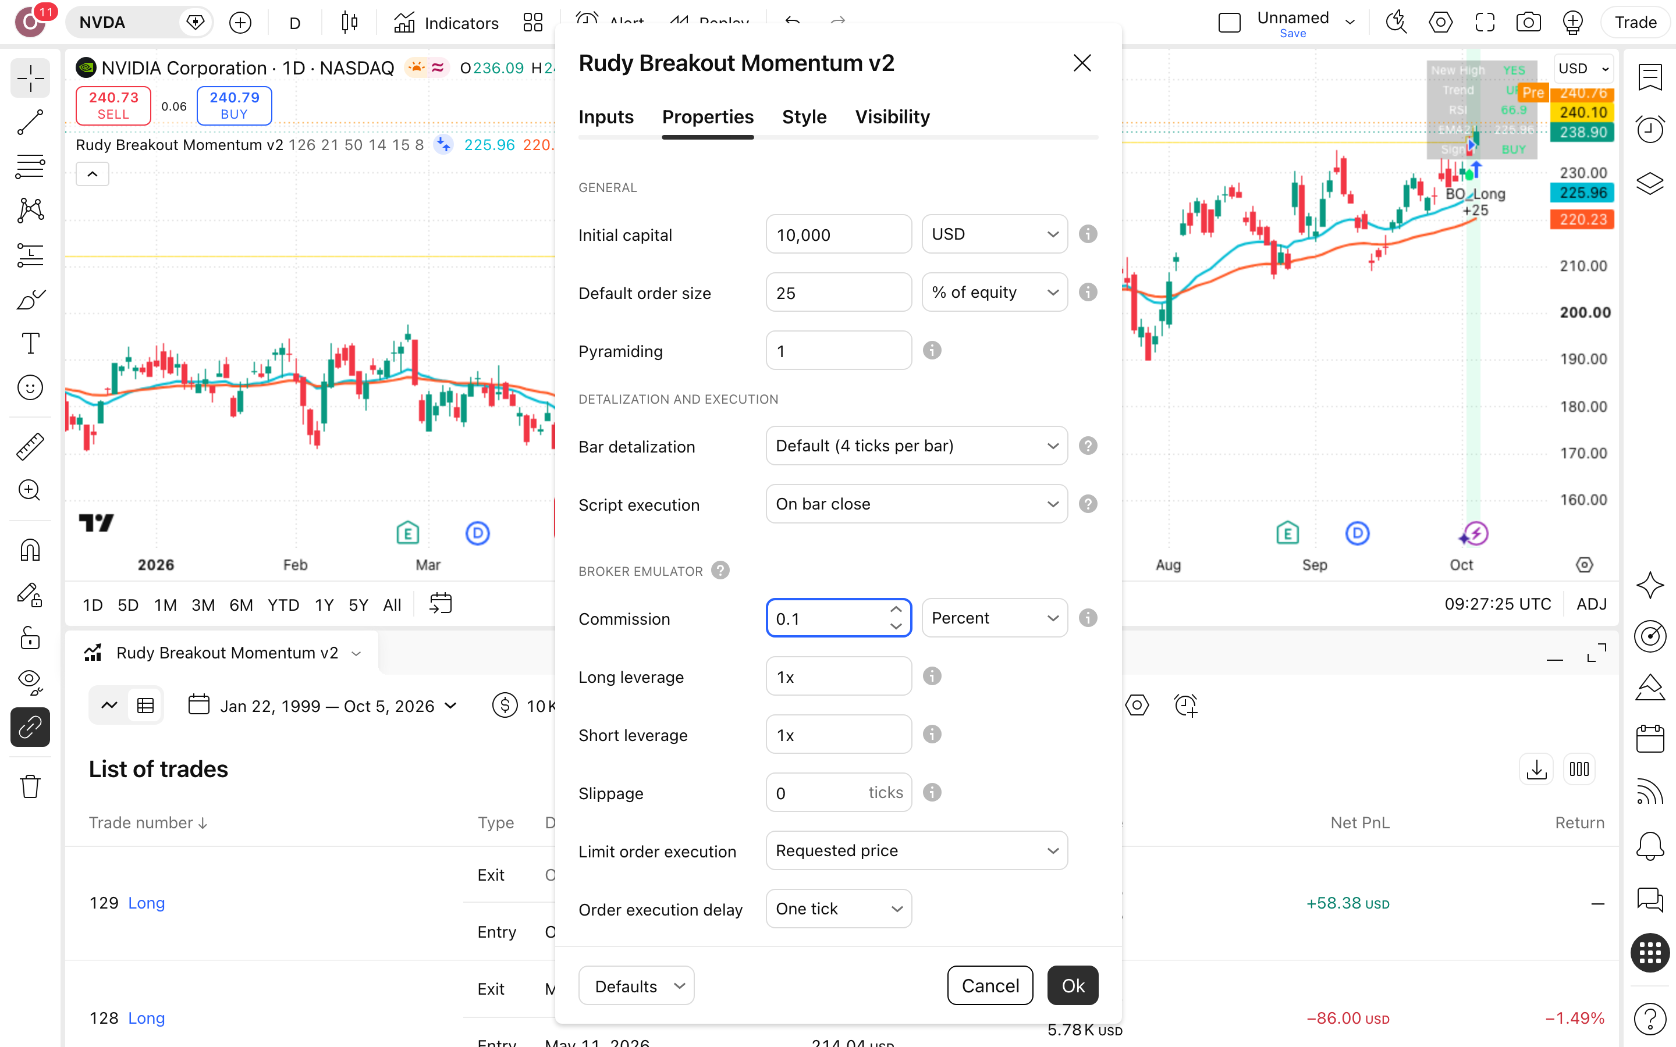Activate the zoom in tool
The width and height of the screenshot is (1676, 1047).
click(x=30, y=490)
